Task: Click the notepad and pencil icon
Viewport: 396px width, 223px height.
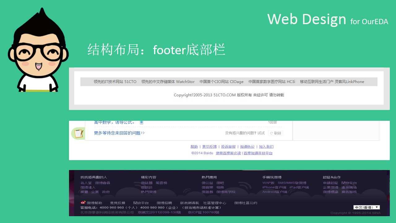Action: click(78, 133)
